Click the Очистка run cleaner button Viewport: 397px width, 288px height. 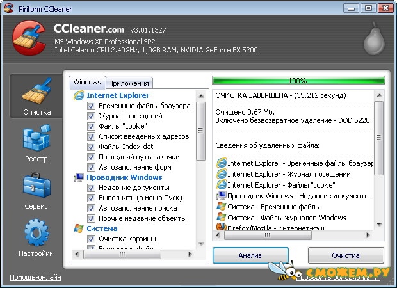click(346, 255)
